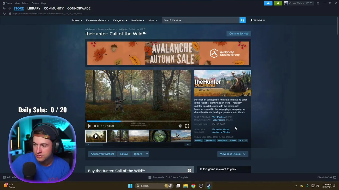Image resolution: width=339 pixels, height=190 pixels.
Task: Open the Friends menu
Action: [26, 3]
